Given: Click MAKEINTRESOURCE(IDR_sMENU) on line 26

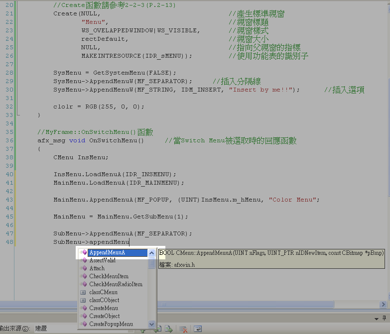Looking at the screenshot, I should [x=134, y=56].
